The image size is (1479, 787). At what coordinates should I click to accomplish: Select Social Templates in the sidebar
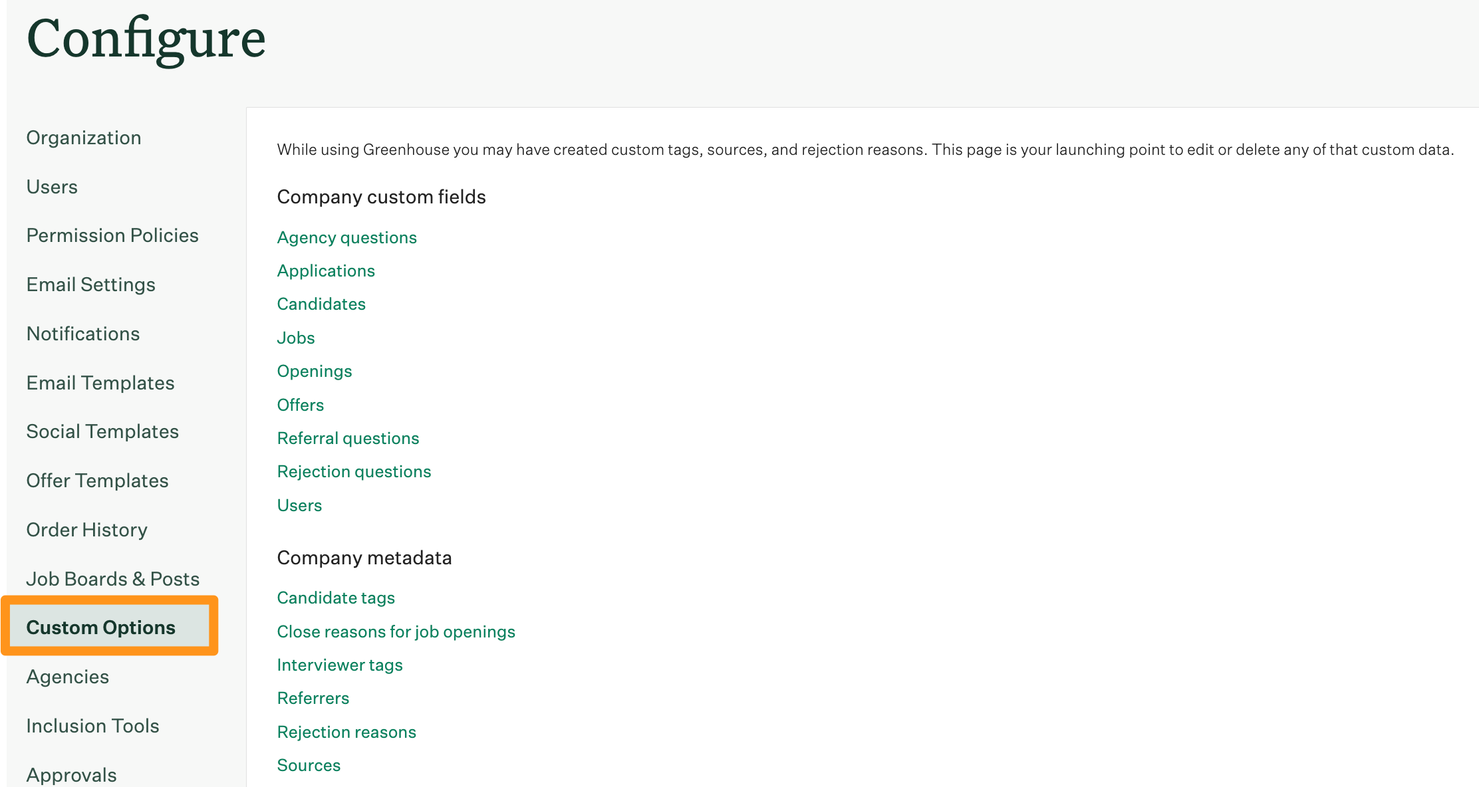click(102, 431)
